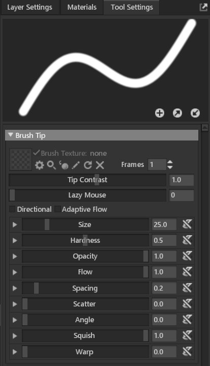Click the down-left arrow icon in brush preview
210x366 pixels.
pos(195,113)
